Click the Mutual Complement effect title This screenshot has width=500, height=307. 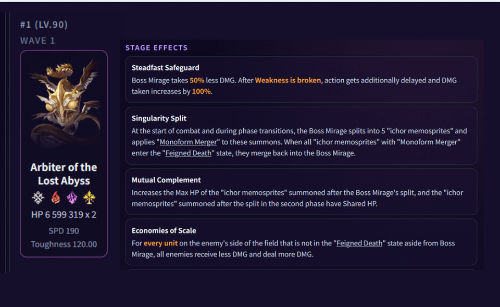click(x=166, y=180)
